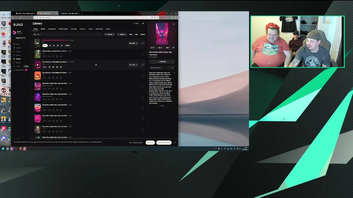353x198 pixels.
Task: Open the neon alley cover art in details panel
Action: click(x=162, y=34)
